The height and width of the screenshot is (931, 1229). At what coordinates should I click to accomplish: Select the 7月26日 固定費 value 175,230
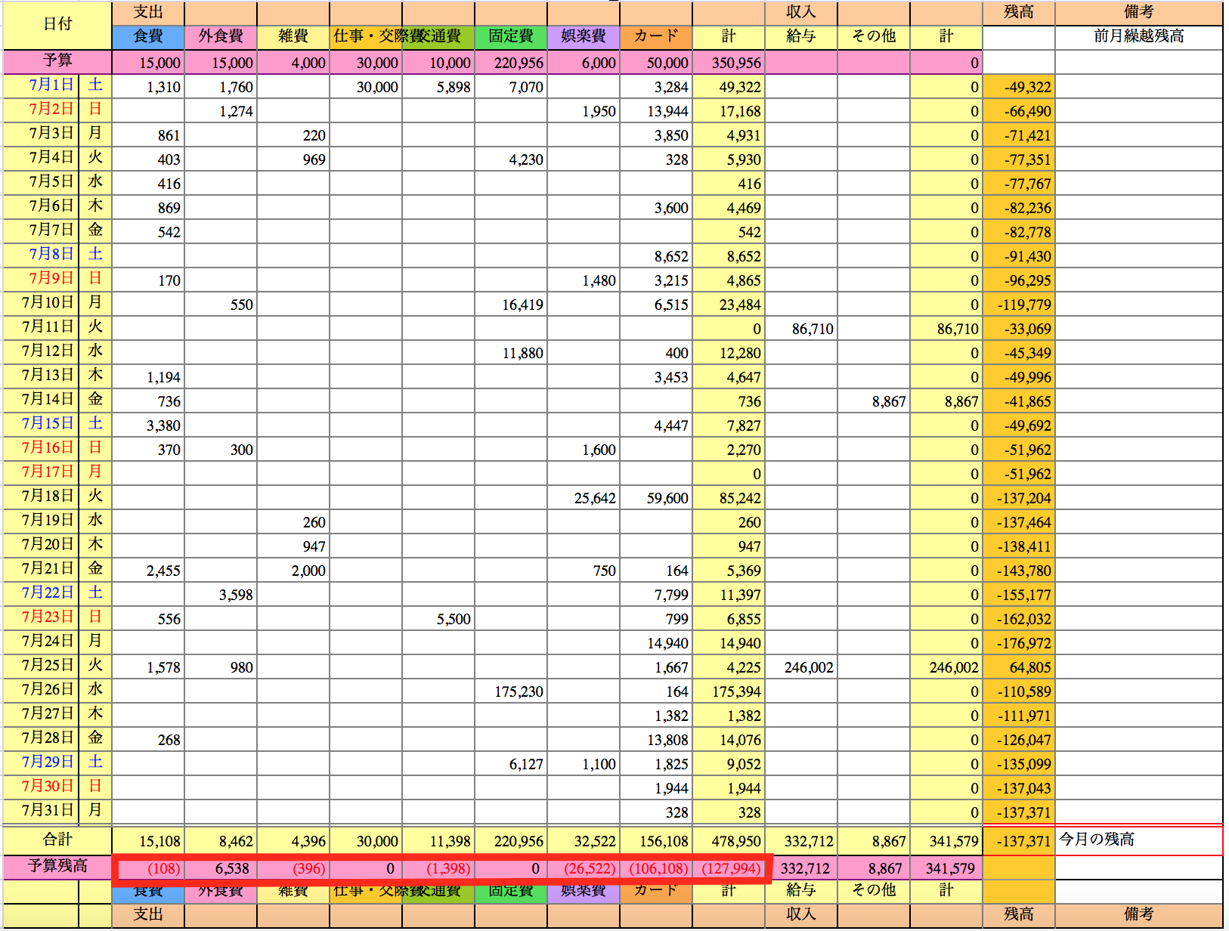coord(511,691)
